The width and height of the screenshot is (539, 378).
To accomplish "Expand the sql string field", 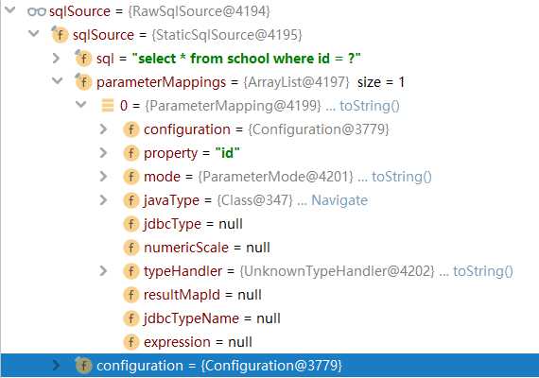I will click(x=56, y=59).
